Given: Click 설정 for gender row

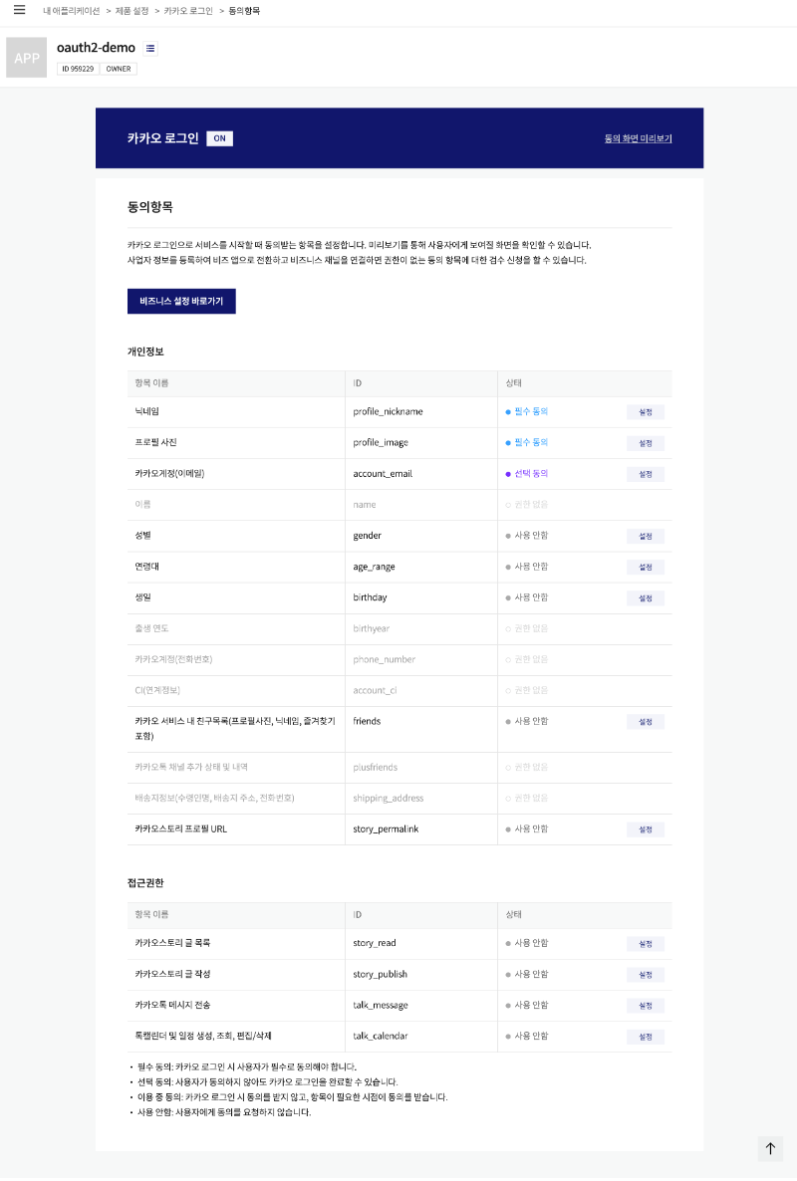Looking at the screenshot, I should point(646,537).
